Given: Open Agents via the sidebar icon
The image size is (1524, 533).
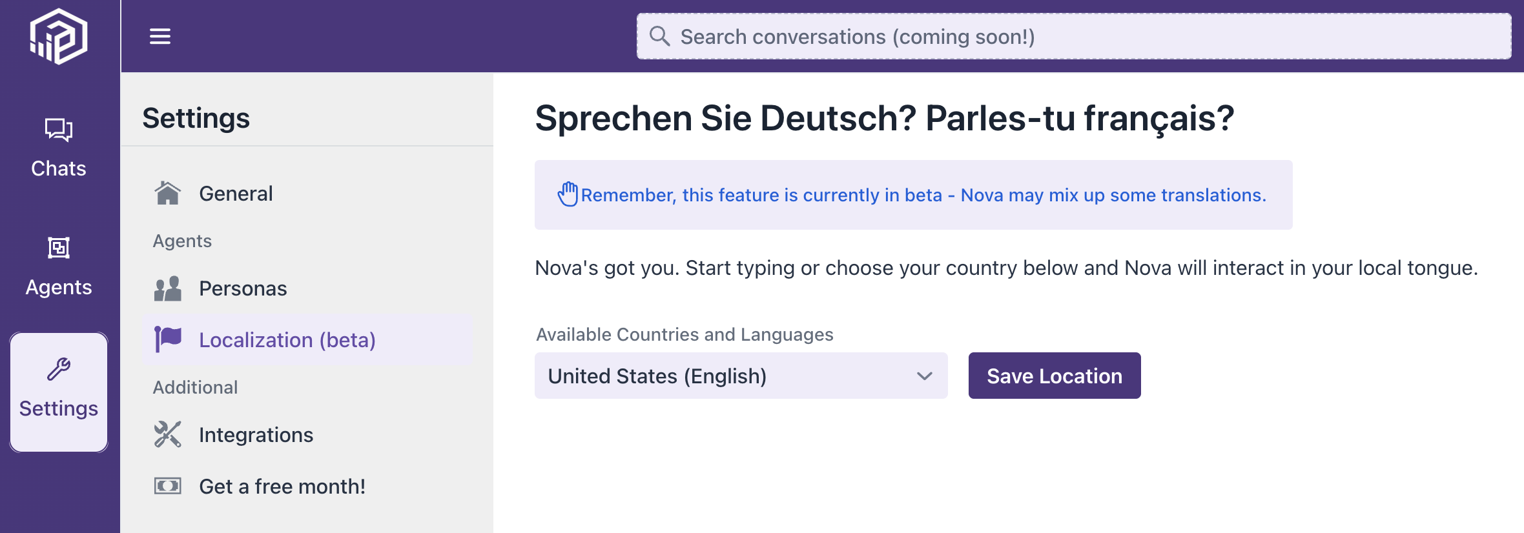Looking at the screenshot, I should (x=59, y=248).
